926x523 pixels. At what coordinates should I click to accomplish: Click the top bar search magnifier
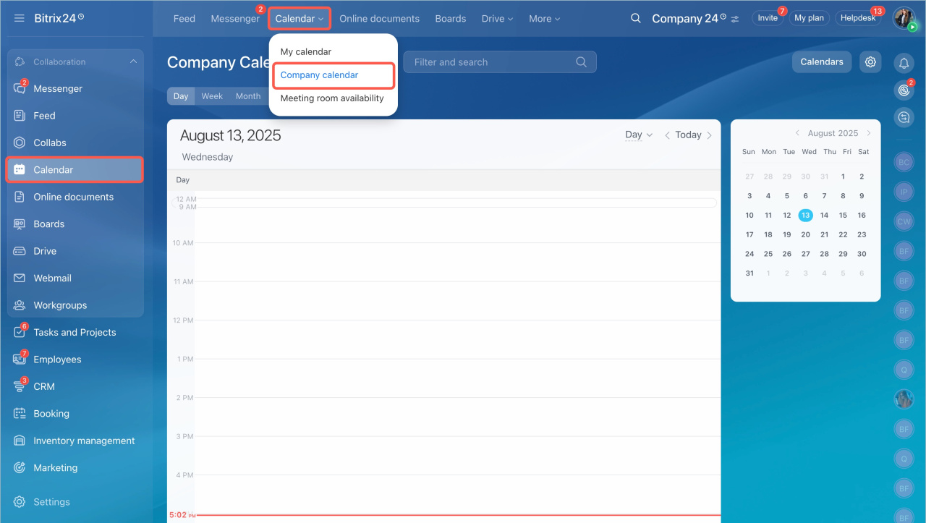click(635, 18)
